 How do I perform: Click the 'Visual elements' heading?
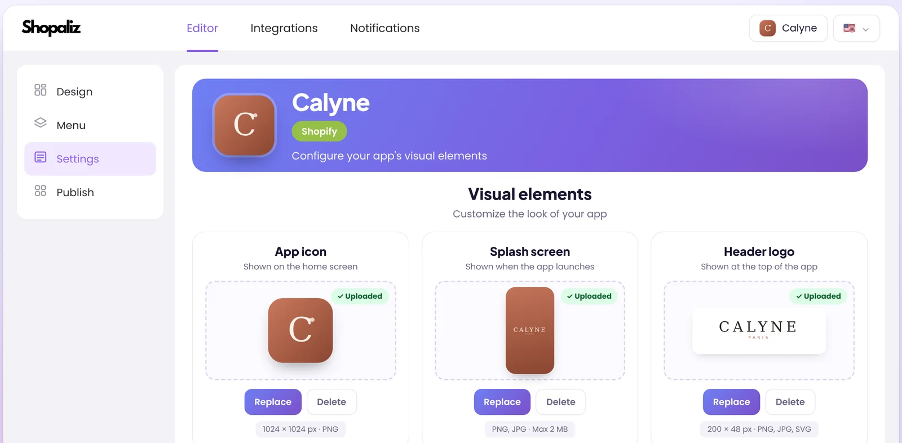pyautogui.click(x=530, y=194)
